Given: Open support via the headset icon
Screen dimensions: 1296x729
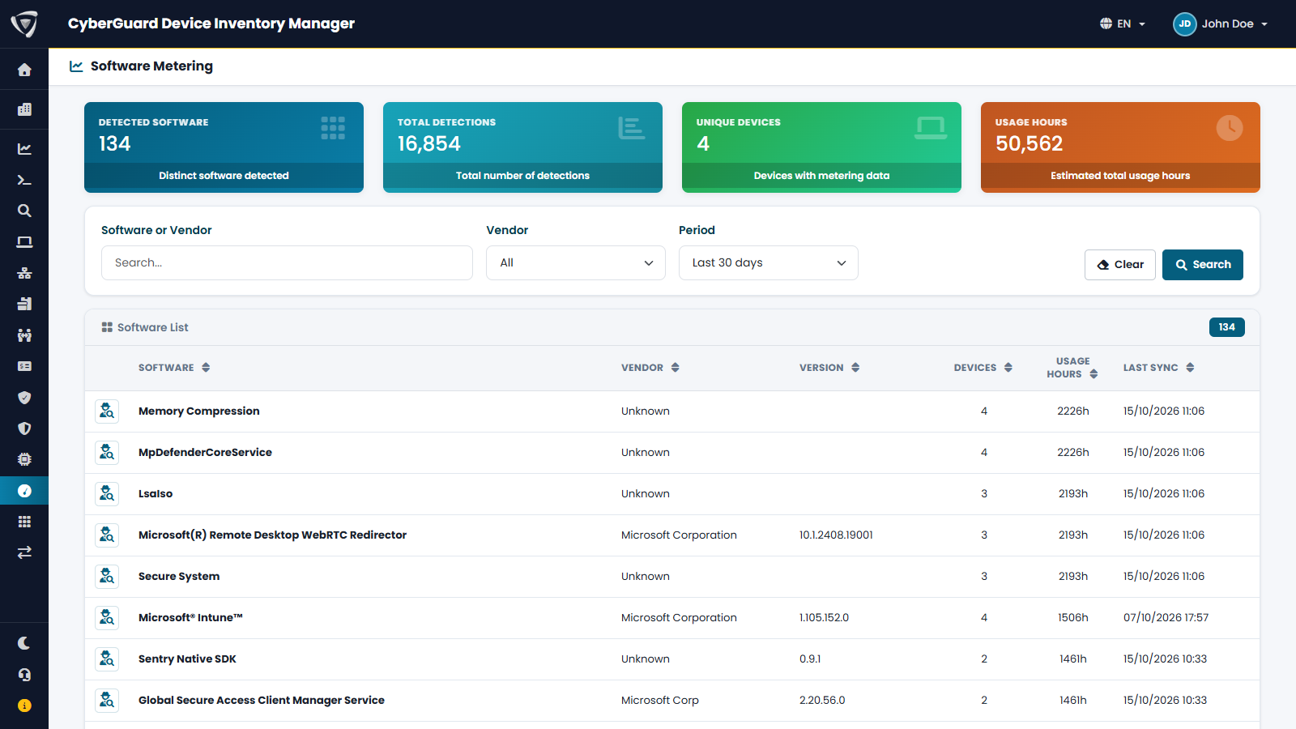Looking at the screenshot, I should (x=24, y=675).
